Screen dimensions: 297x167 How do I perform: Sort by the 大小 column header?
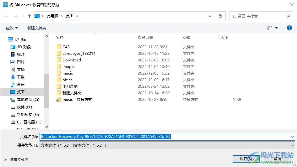point(224,38)
